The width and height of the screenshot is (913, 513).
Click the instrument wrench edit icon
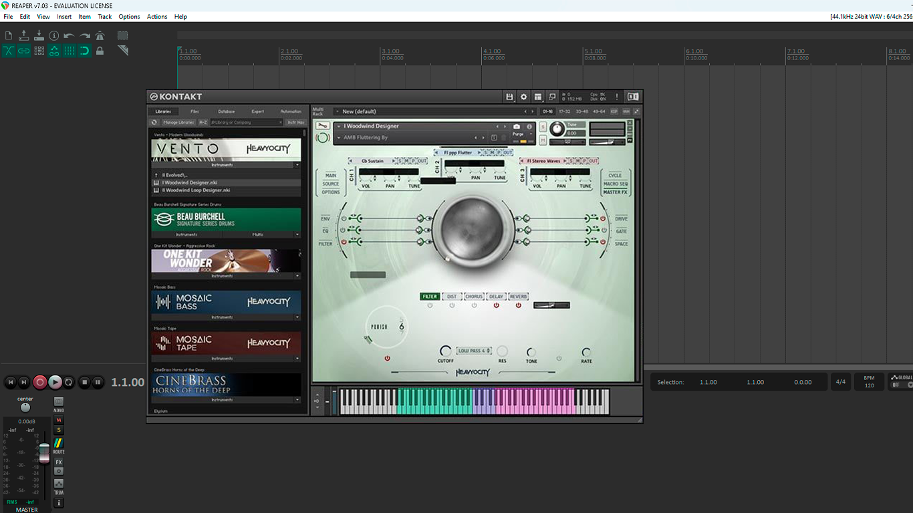(323, 126)
